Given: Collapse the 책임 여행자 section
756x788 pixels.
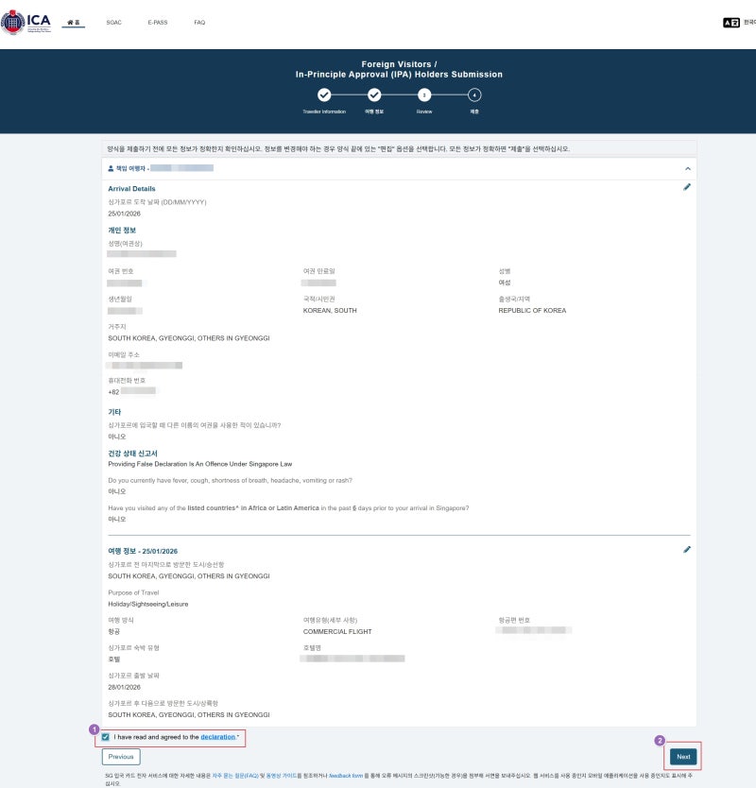Looking at the screenshot, I should [x=688, y=169].
